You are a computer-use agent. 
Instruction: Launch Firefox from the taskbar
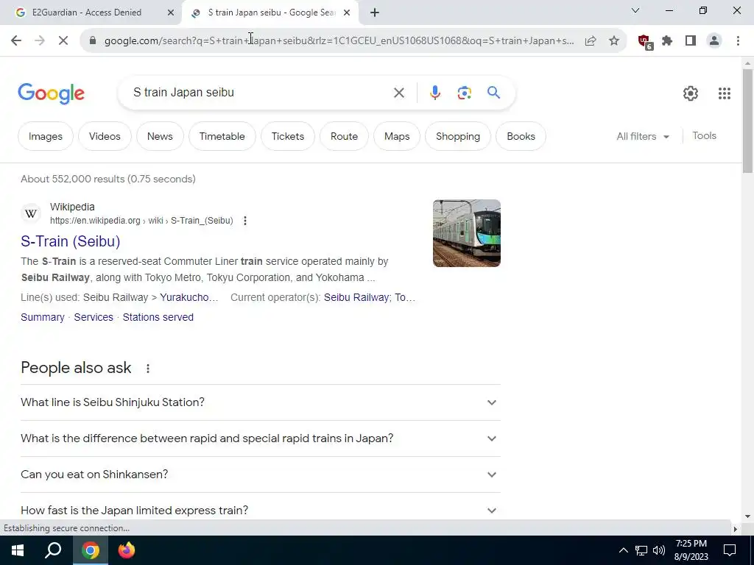pyautogui.click(x=127, y=550)
